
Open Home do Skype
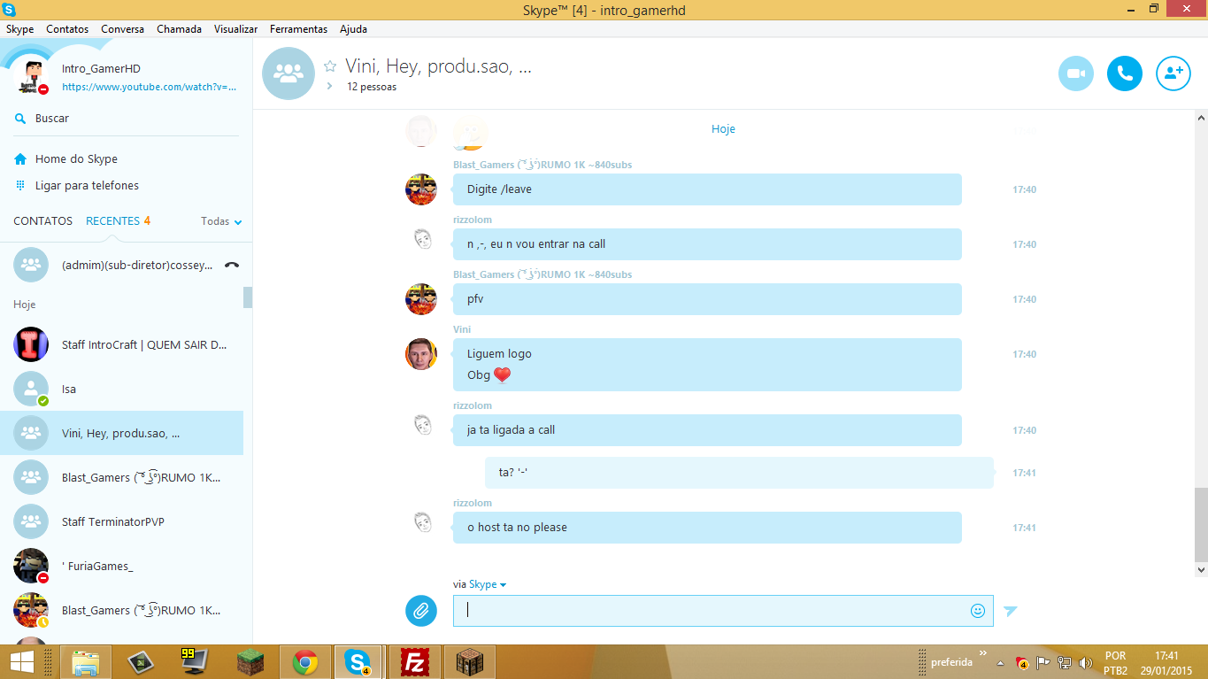tap(76, 159)
